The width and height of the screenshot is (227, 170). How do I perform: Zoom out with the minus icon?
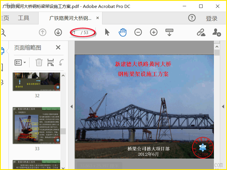click(138, 32)
